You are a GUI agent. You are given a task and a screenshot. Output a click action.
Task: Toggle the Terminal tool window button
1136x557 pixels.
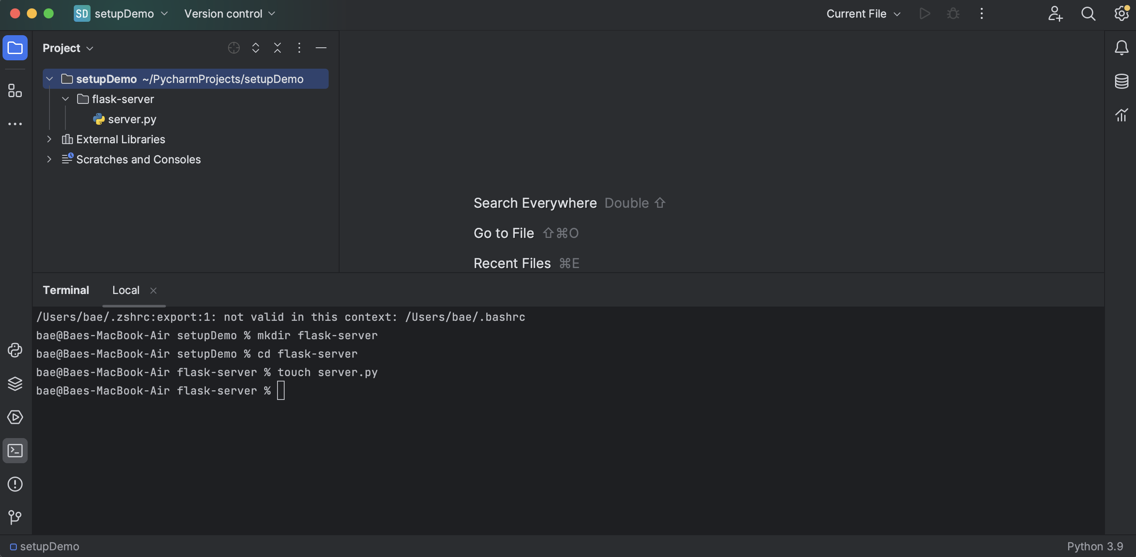pyautogui.click(x=15, y=451)
